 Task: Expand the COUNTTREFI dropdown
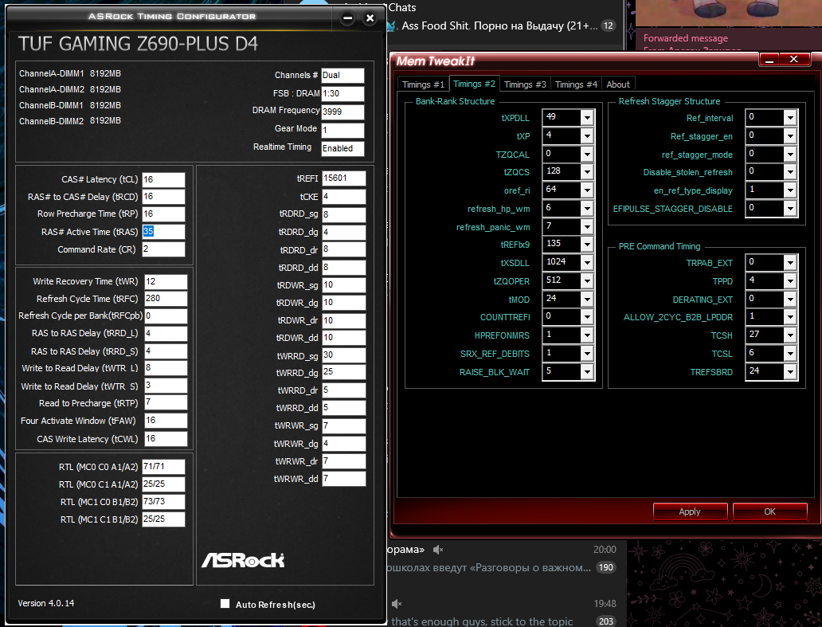coord(587,317)
